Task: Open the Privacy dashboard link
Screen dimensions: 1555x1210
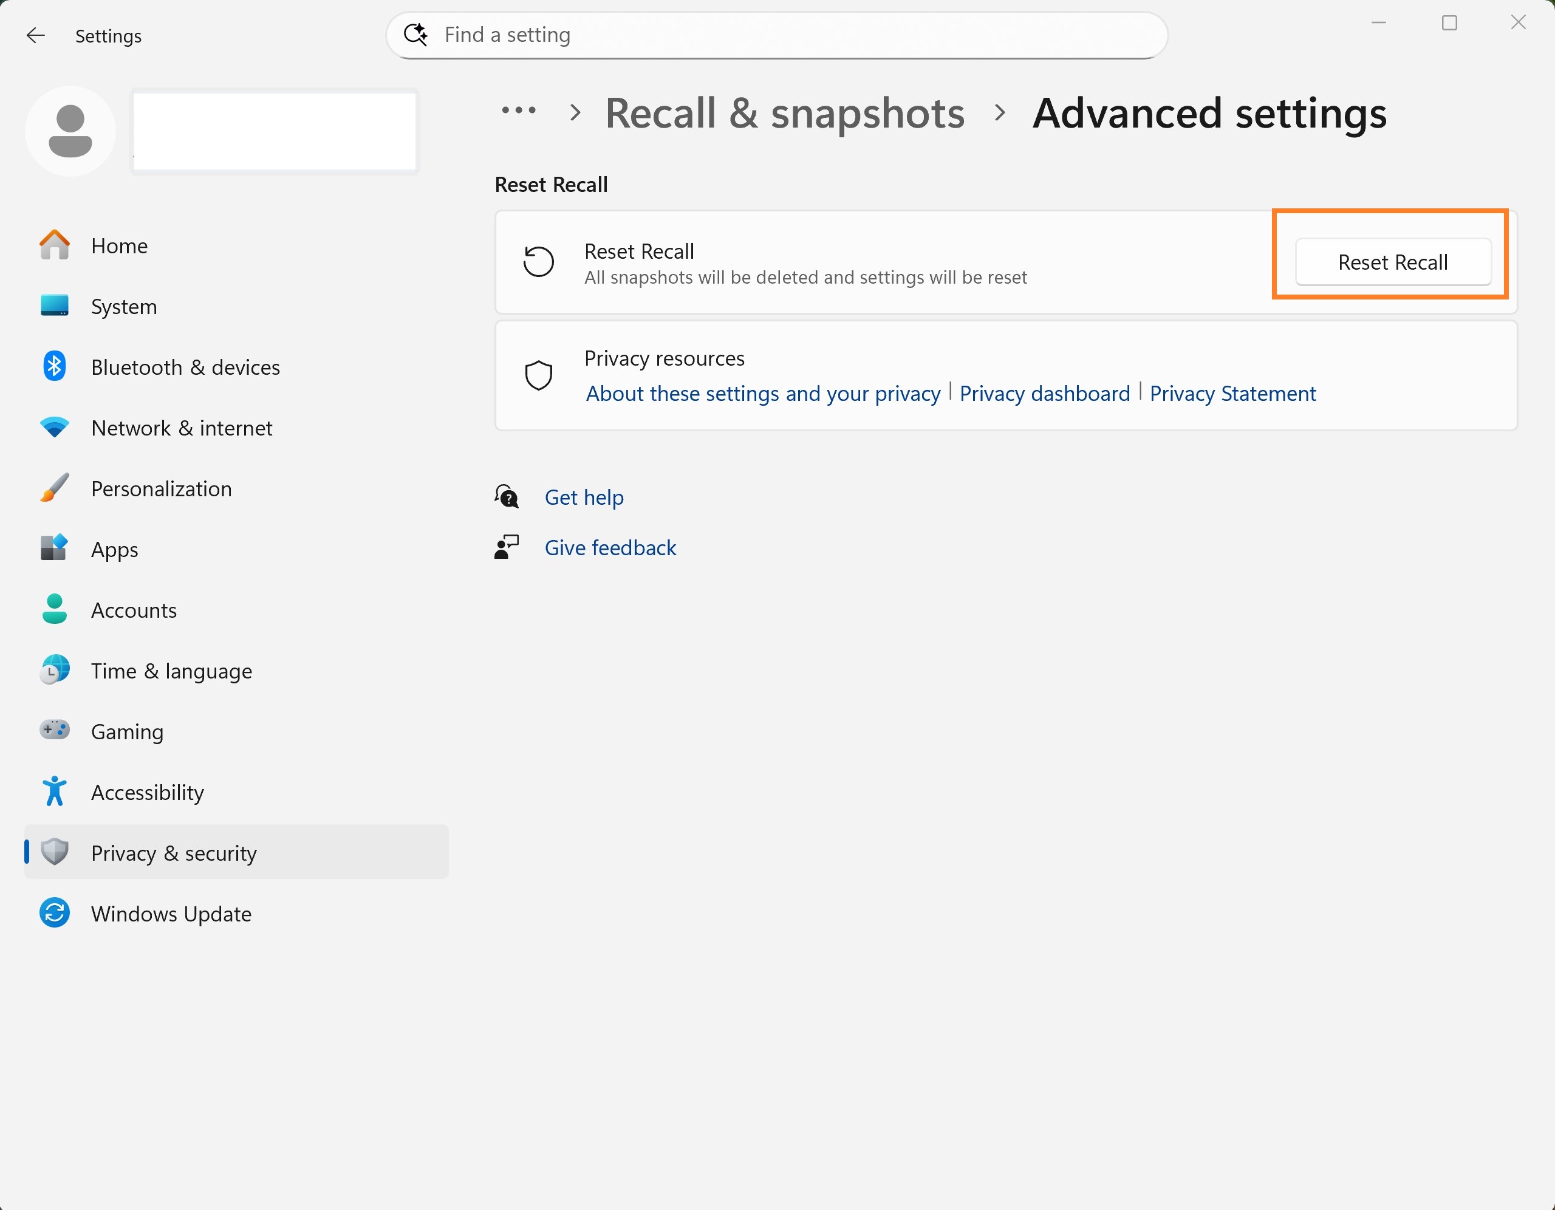Action: (1045, 393)
